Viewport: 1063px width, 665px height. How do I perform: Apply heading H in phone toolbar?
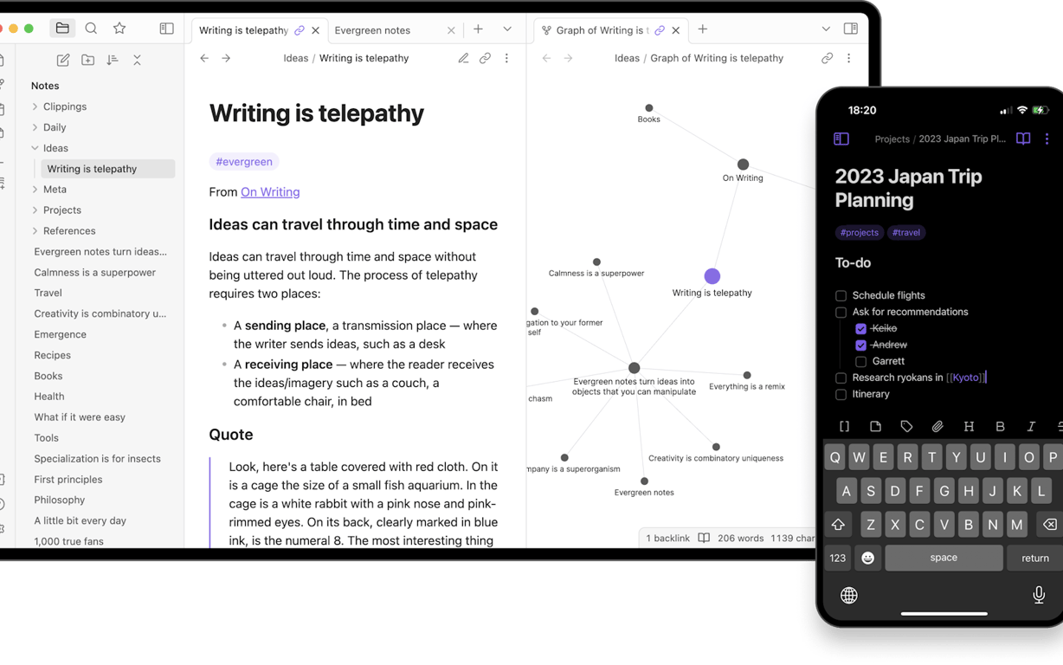pos(969,426)
